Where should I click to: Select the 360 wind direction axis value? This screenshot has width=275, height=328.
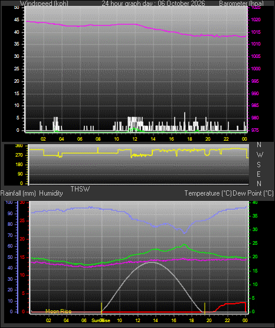[19, 146]
